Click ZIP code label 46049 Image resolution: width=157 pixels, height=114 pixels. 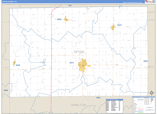[18, 65]
